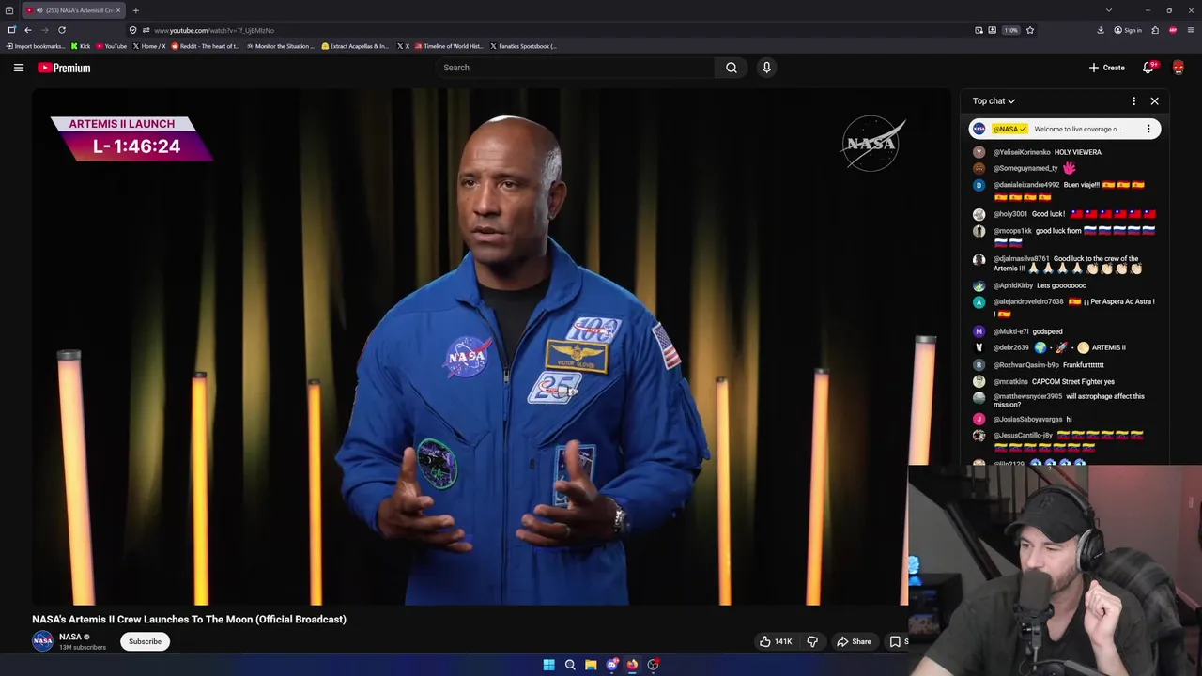This screenshot has width=1202, height=676.
Task: Close the NASA Artemis II tab
Action: 118,10
